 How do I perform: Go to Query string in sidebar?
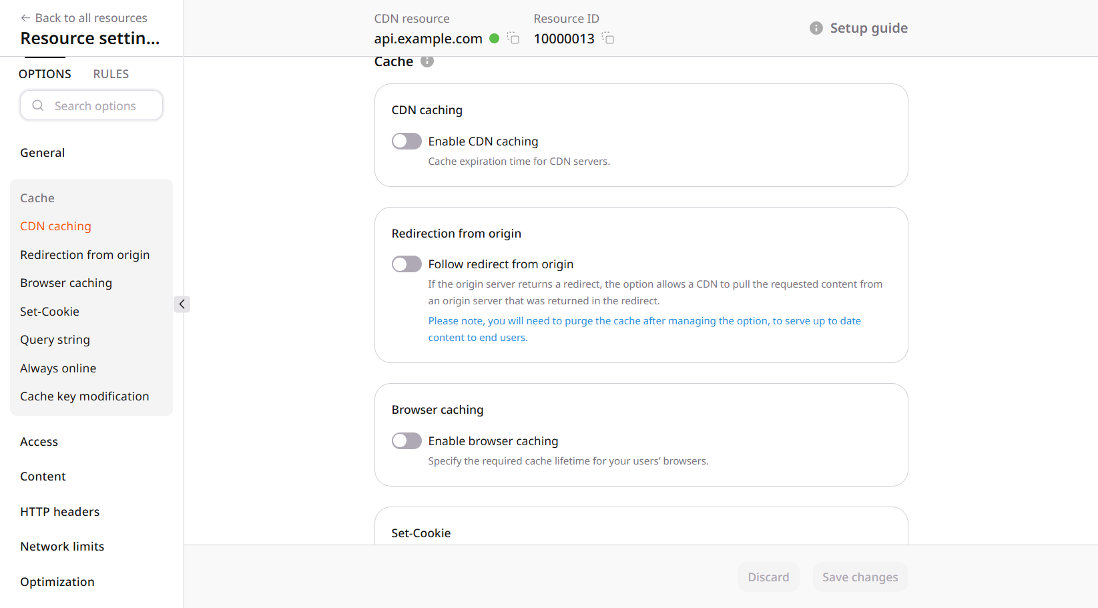tap(55, 340)
